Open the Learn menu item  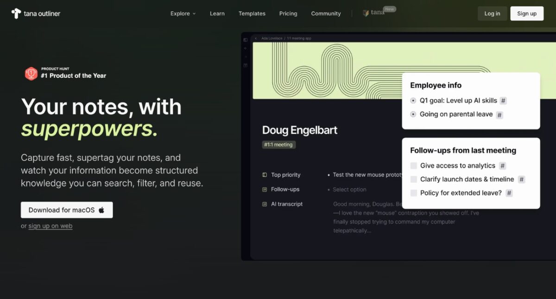(217, 13)
